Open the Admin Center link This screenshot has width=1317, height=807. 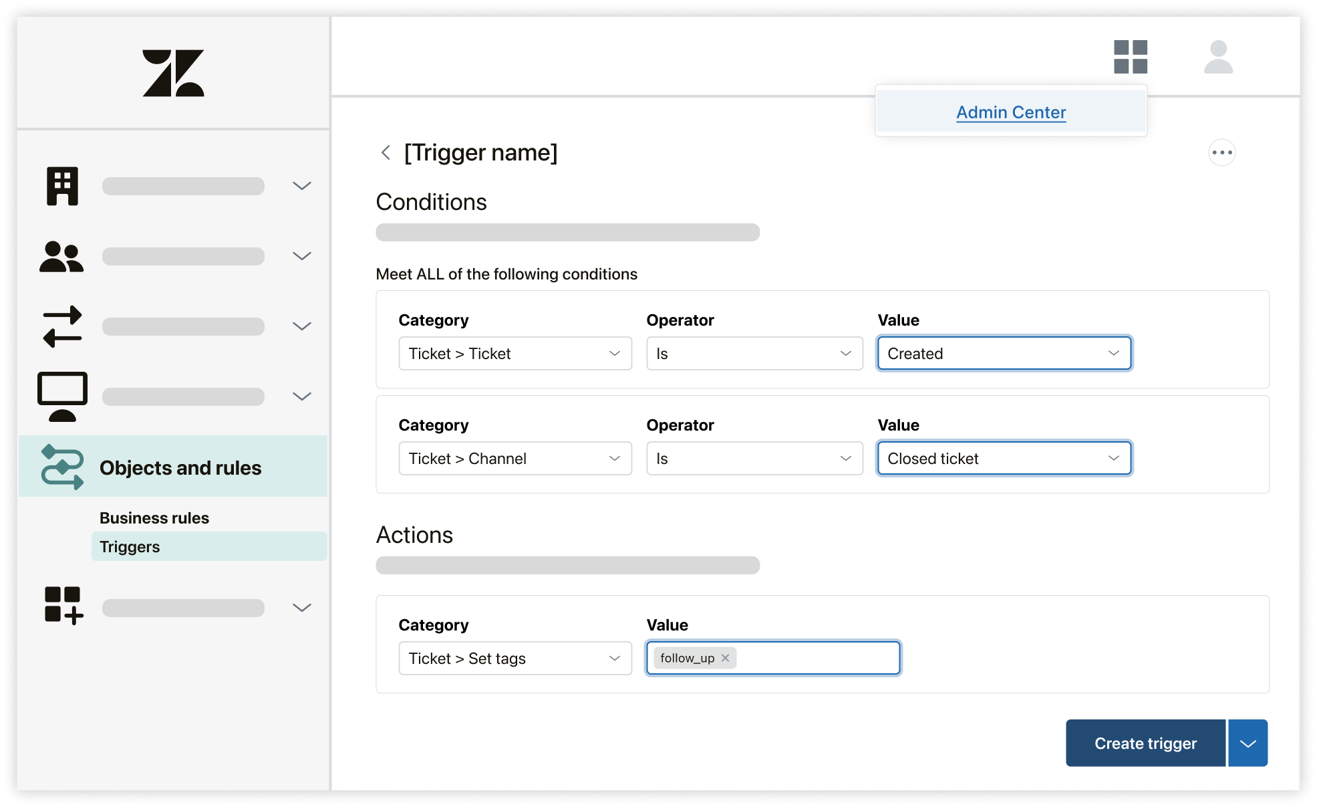coord(1011,112)
